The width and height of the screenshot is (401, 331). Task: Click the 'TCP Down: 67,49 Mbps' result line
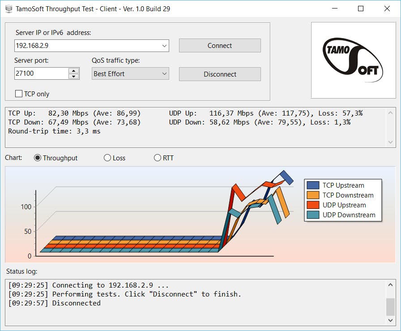click(x=74, y=122)
